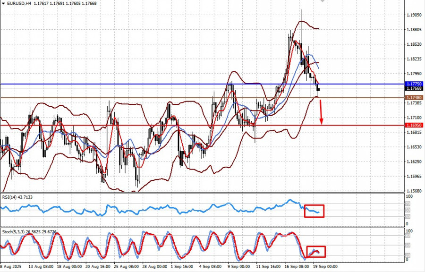Click the dropdown triangle beside EURUSD,H4
The width and height of the screenshot is (425, 272).
[3, 4]
